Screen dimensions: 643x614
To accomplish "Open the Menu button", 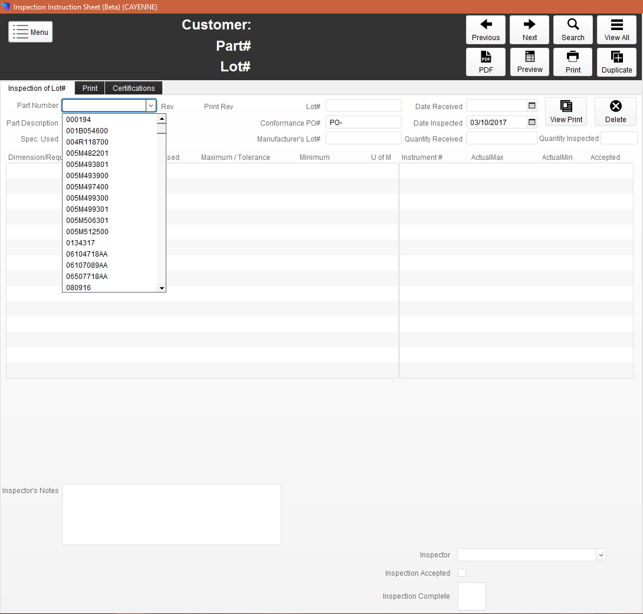I will tap(30, 32).
